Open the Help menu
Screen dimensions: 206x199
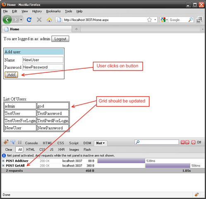pos(79,11)
